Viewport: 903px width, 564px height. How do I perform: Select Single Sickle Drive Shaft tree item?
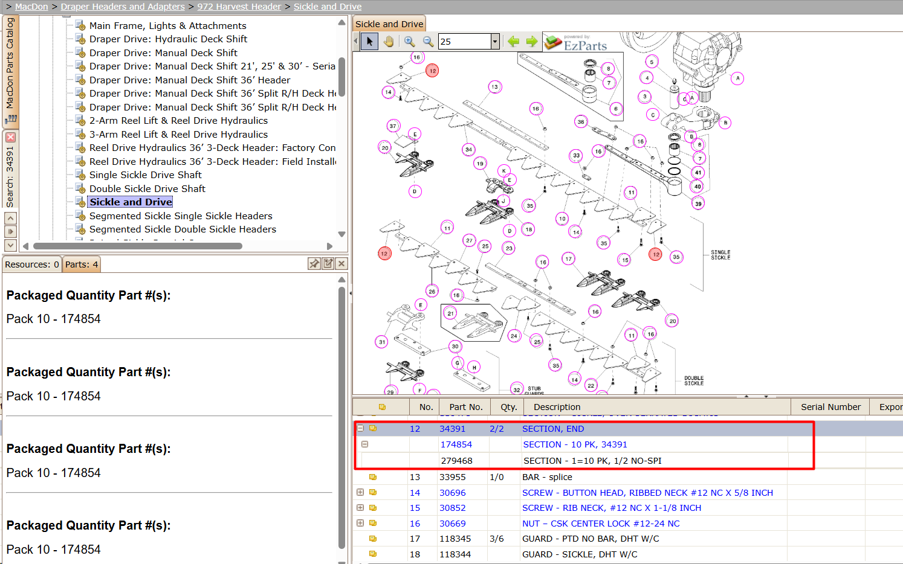[x=146, y=175]
